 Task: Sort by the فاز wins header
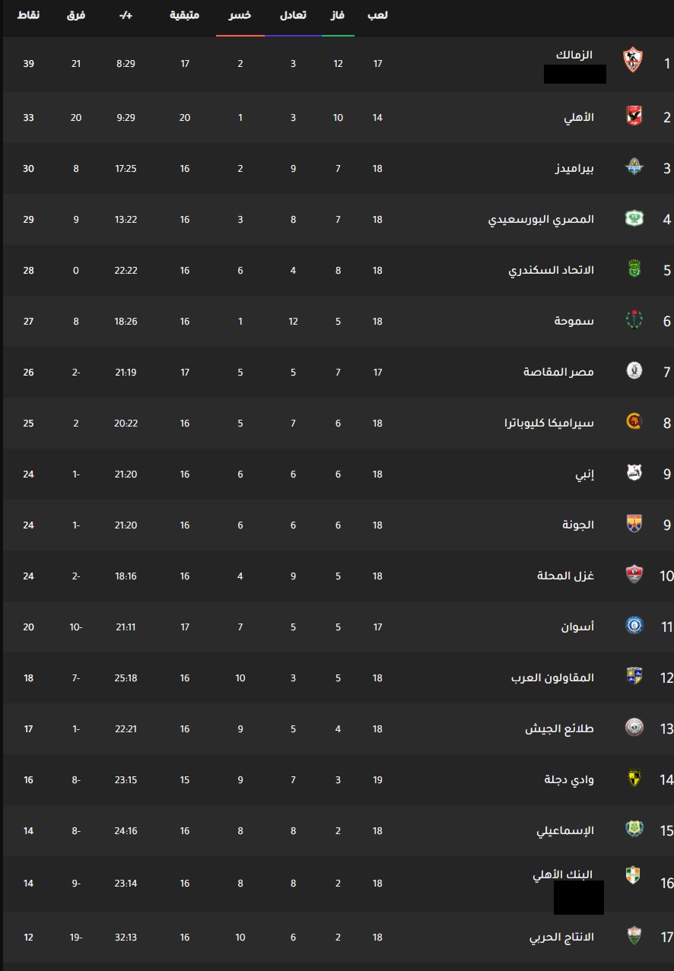click(x=338, y=15)
